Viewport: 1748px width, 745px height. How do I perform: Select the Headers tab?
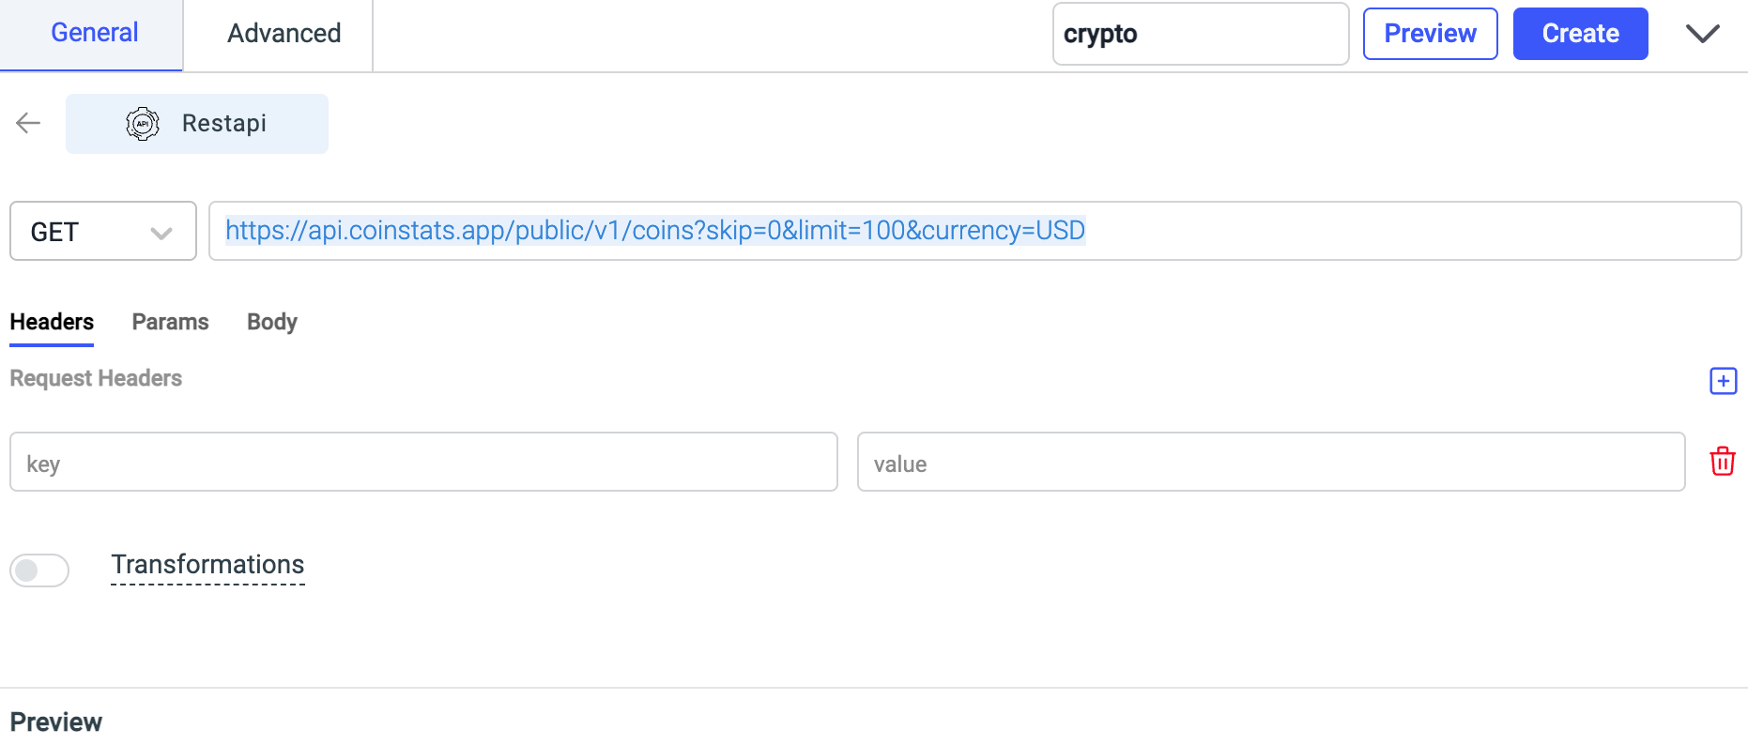[x=52, y=322]
